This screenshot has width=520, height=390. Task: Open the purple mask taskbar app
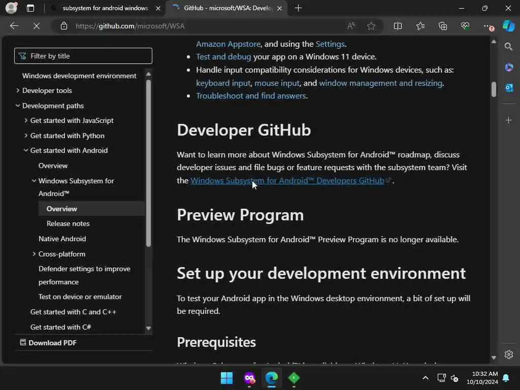pyautogui.click(x=249, y=378)
